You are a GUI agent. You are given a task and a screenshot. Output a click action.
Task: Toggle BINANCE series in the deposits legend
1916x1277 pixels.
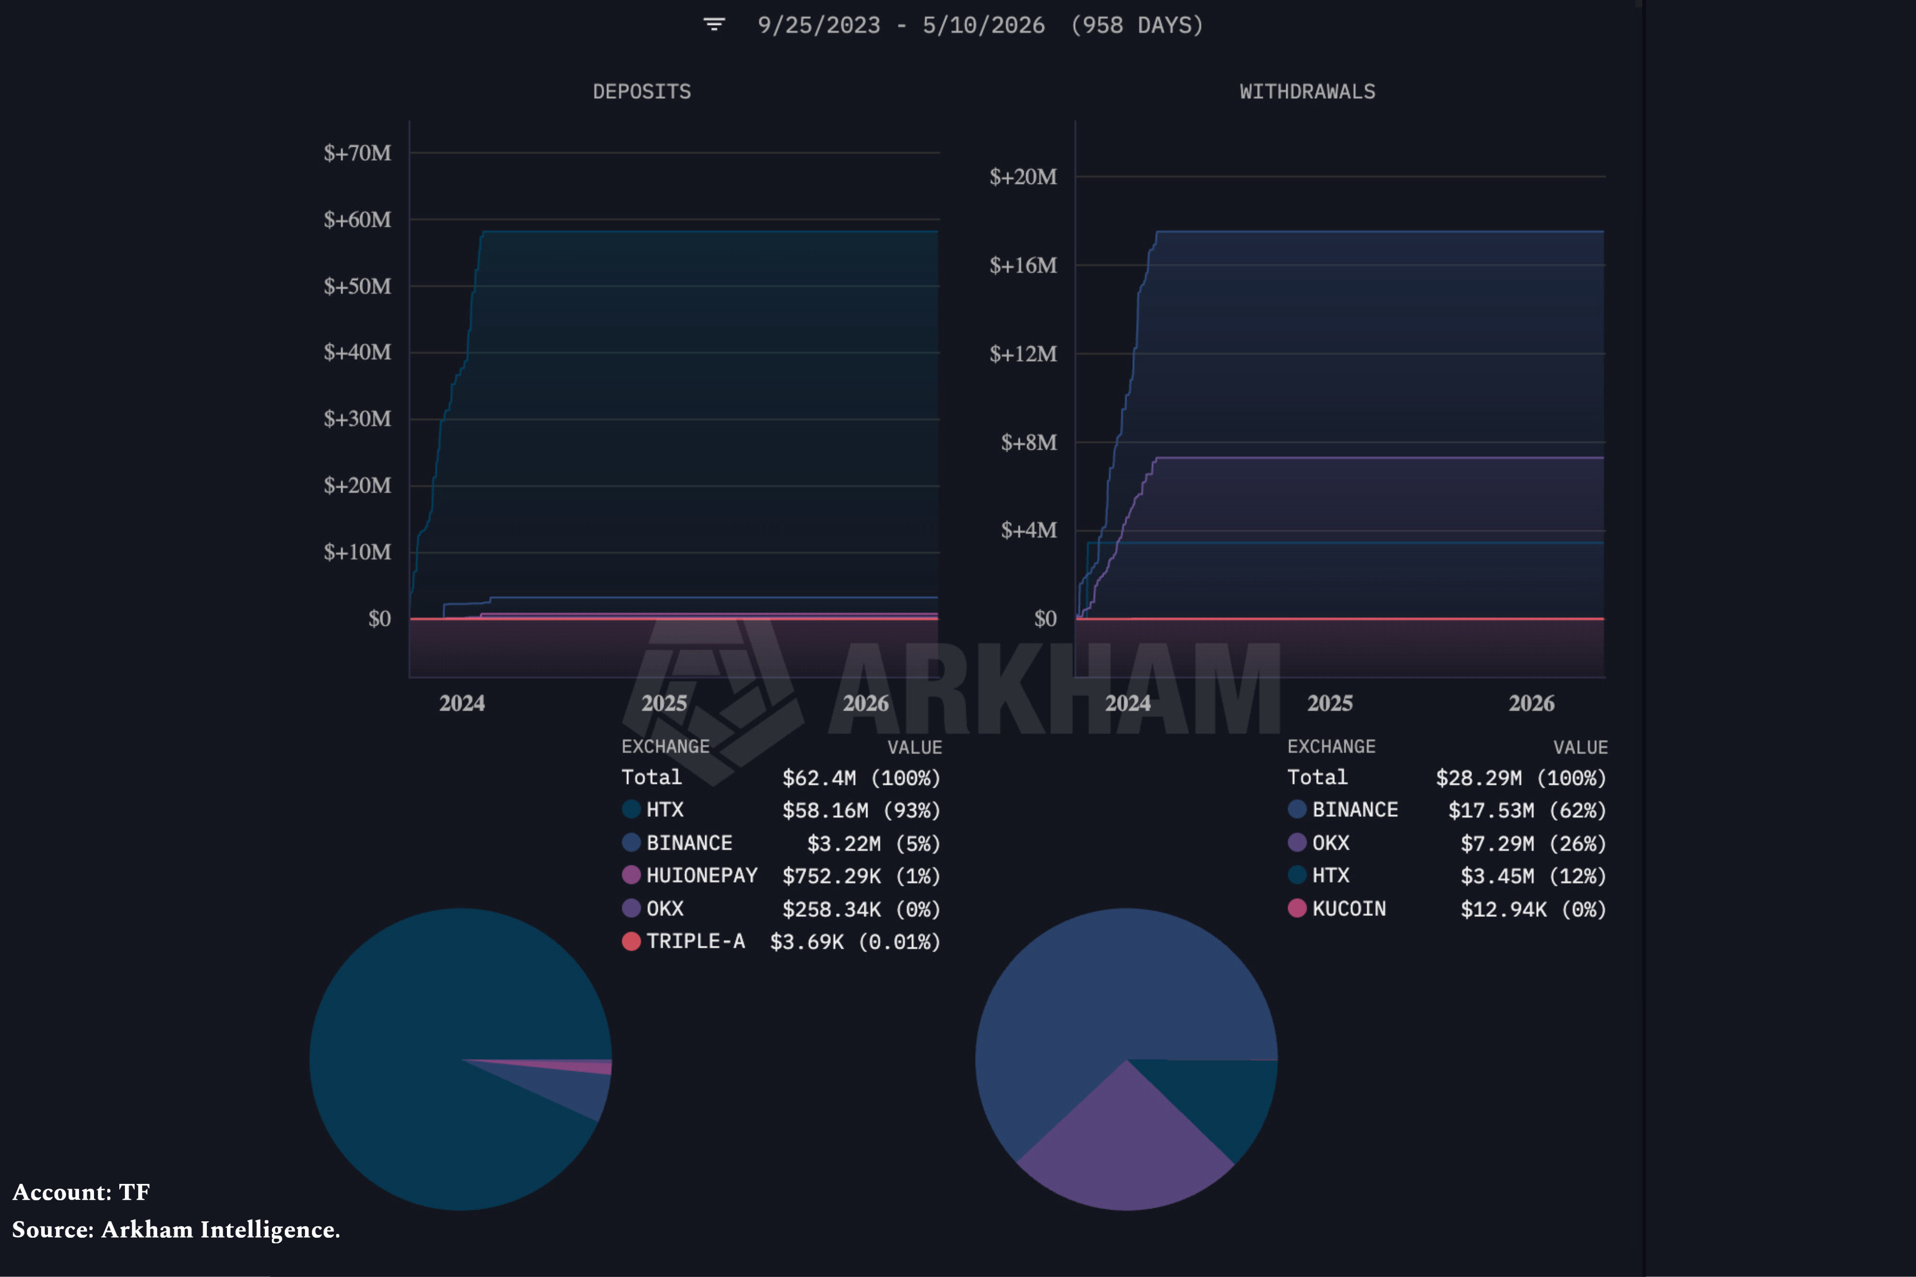[x=677, y=843]
